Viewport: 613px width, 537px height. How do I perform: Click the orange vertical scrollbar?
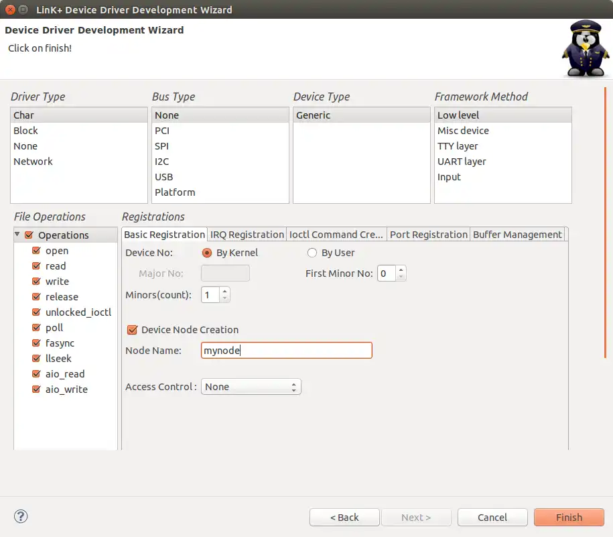(605, 223)
